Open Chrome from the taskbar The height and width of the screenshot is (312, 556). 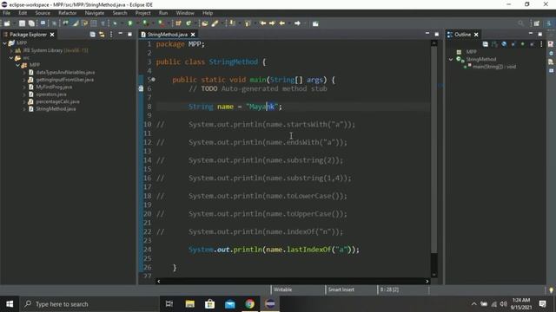pyautogui.click(x=249, y=304)
